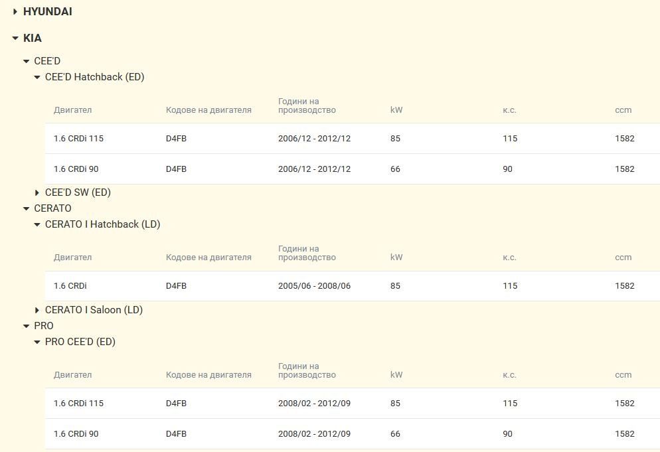Collapse the arrow beside KIA
Image resolution: width=660 pixels, height=452 pixels.
[15, 38]
